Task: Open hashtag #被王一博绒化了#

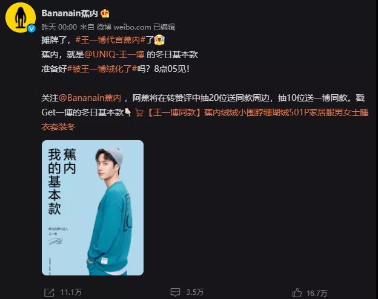Action: [102, 69]
